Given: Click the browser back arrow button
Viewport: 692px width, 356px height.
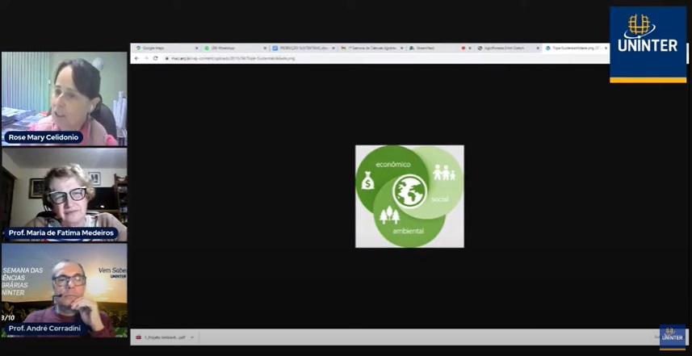Looking at the screenshot, I should [136, 58].
